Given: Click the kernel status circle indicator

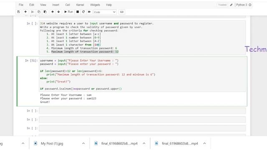Looking at the screenshot, I should coord(250,5).
